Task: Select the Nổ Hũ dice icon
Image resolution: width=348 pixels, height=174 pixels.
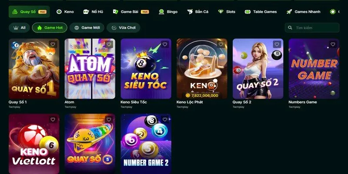Action: tap(86, 12)
